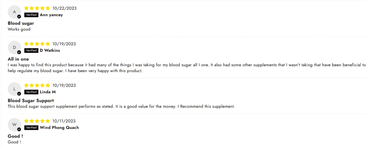The width and height of the screenshot is (367, 148).
Task: Click the Verified badge beside Linda M
Action: pyautogui.click(x=32, y=92)
